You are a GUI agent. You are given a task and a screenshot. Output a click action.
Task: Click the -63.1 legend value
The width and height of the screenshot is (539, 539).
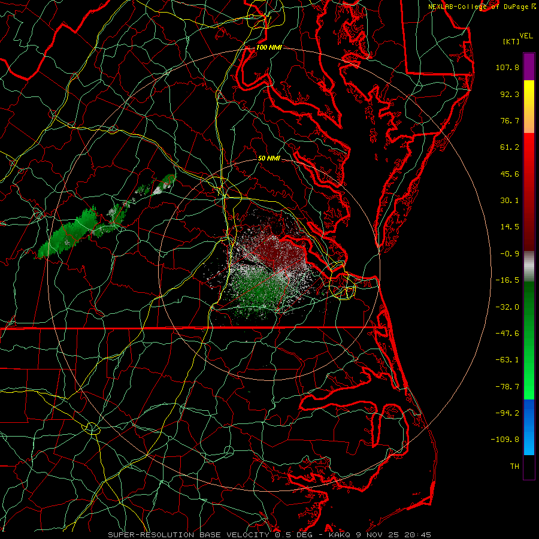click(x=507, y=360)
